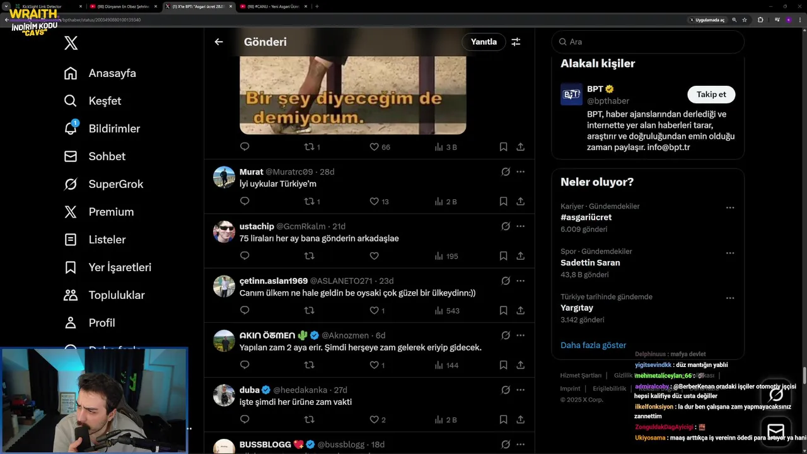Open a new browser tab with the plus button
Viewport: 807px width, 454px height.
pyautogui.click(x=316, y=6)
